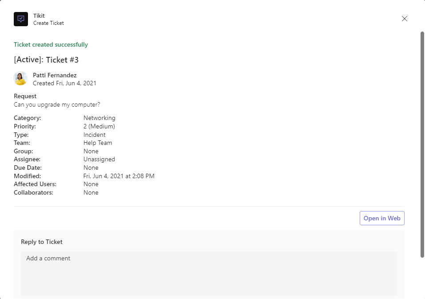Click the Unassigned assignee value

coord(99,159)
